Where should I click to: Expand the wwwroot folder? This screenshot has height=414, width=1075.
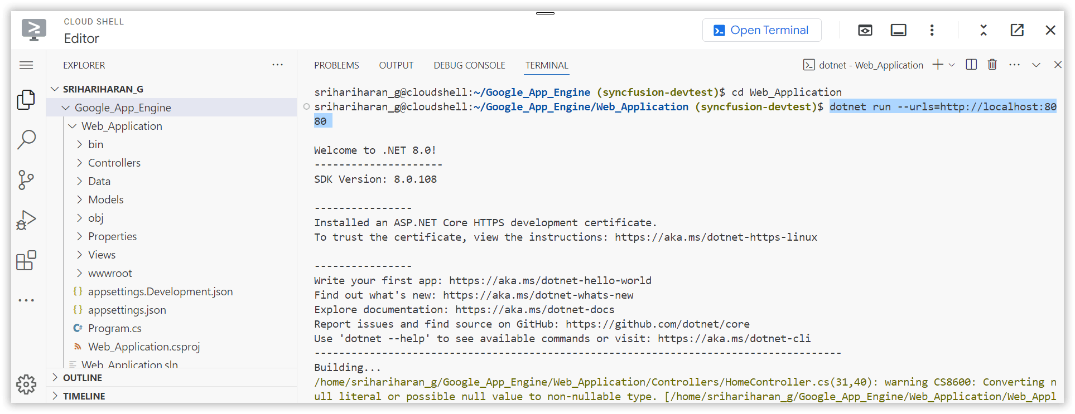79,273
